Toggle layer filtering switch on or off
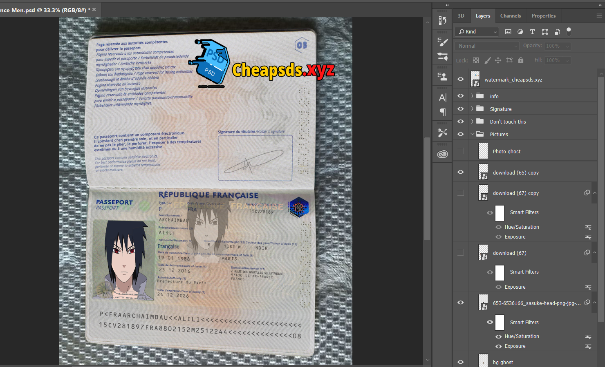The height and width of the screenshot is (367, 605). tap(569, 31)
